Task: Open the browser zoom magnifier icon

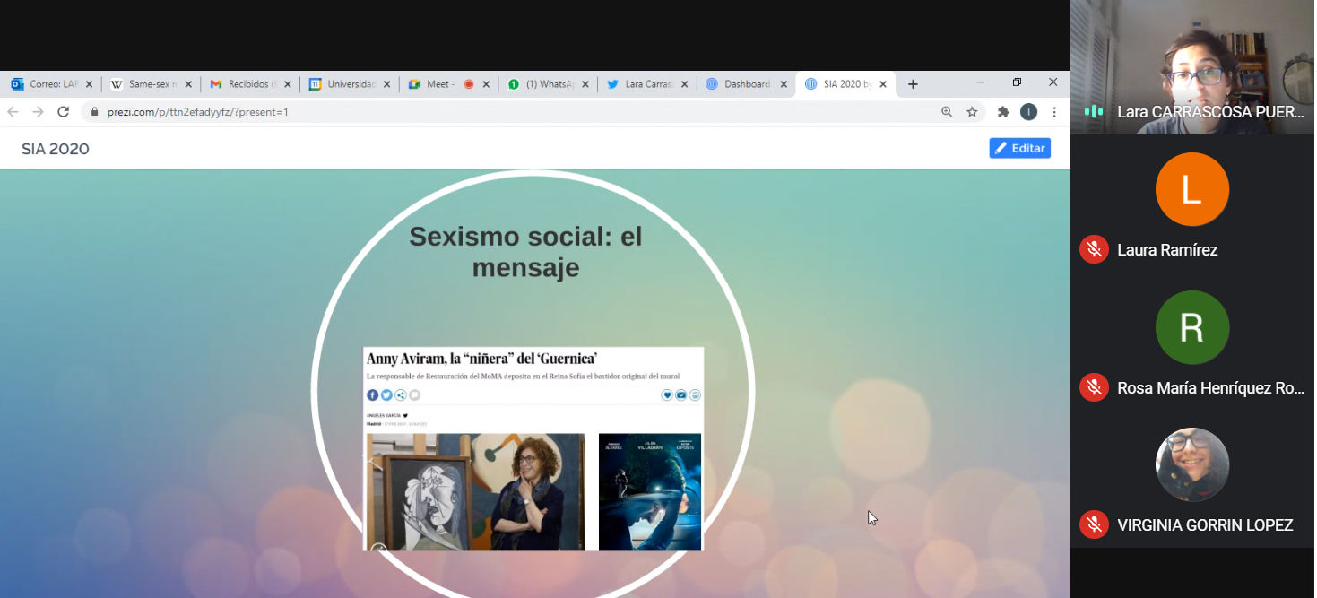Action: coord(947,112)
